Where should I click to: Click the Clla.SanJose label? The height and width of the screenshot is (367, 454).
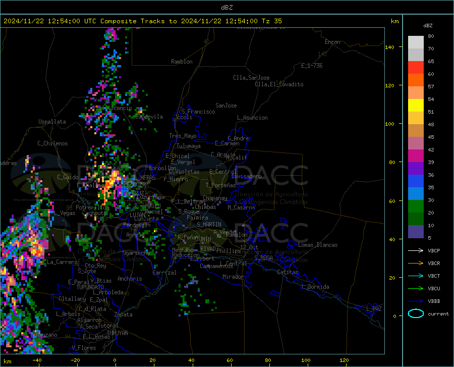click(x=251, y=78)
